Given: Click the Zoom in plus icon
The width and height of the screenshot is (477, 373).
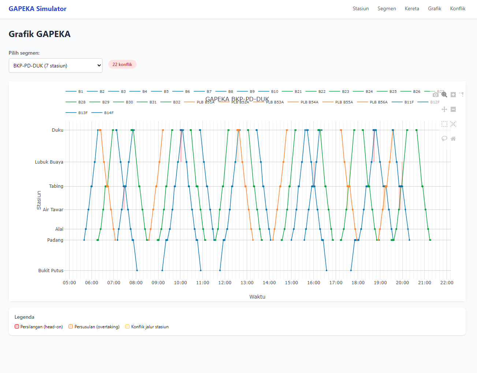Looking at the screenshot, I should (453, 95).
